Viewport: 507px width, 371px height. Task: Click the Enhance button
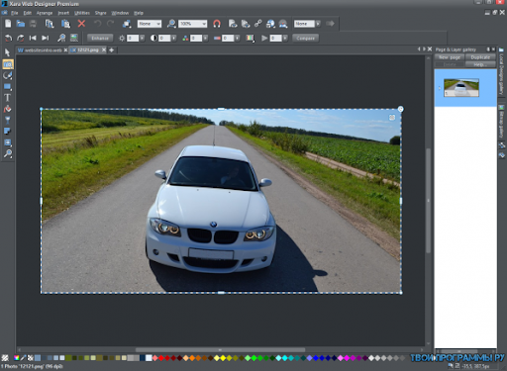(x=100, y=39)
